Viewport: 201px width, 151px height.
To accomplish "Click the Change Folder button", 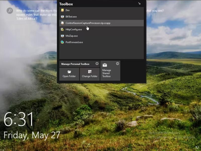I will coord(90,74).
